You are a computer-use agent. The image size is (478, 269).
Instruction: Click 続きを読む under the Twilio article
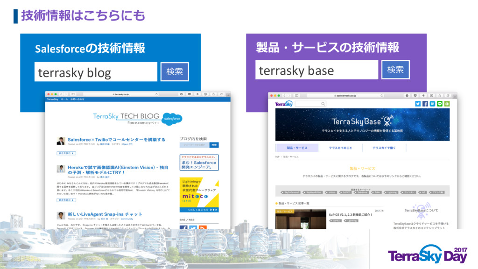pos(66,153)
